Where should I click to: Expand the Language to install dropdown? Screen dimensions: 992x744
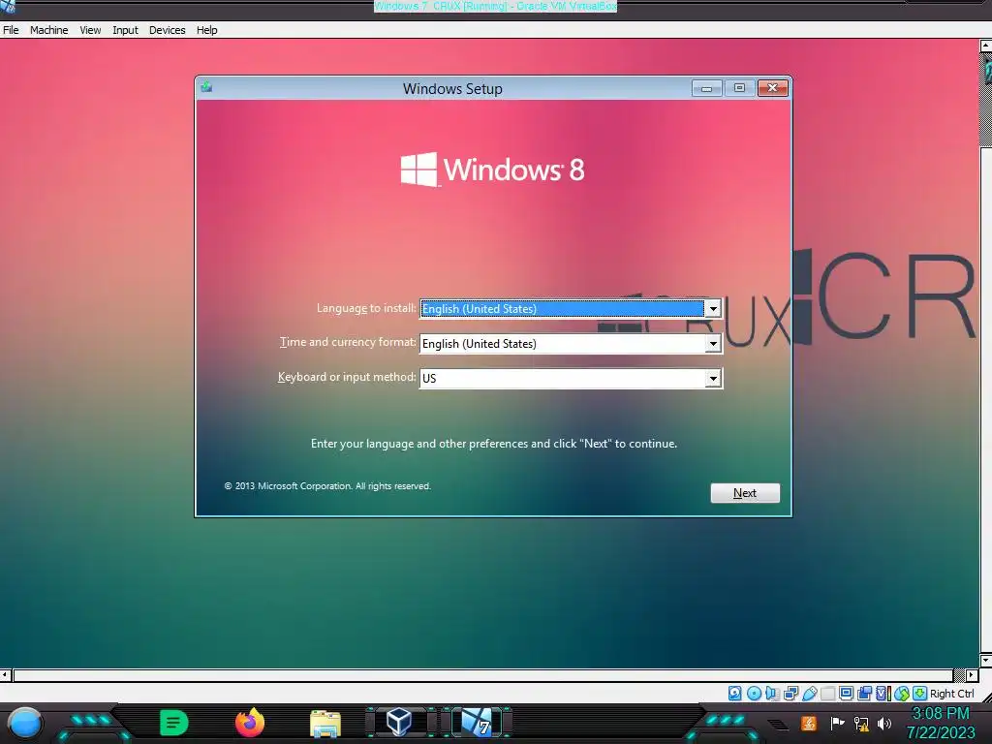click(713, 309)
